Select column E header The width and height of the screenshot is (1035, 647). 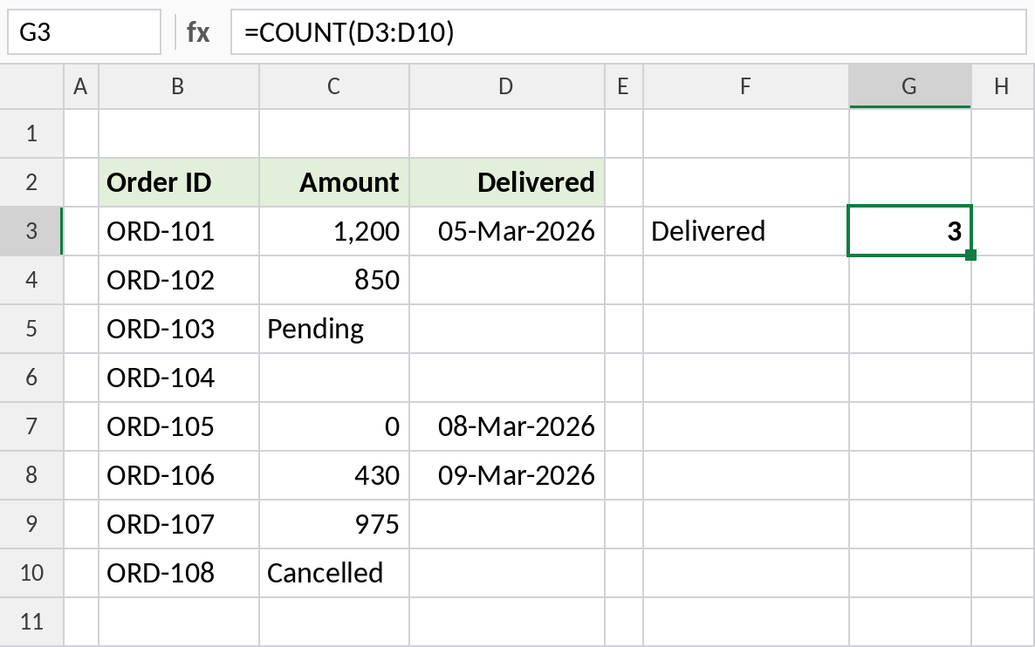tap(623, 86)
